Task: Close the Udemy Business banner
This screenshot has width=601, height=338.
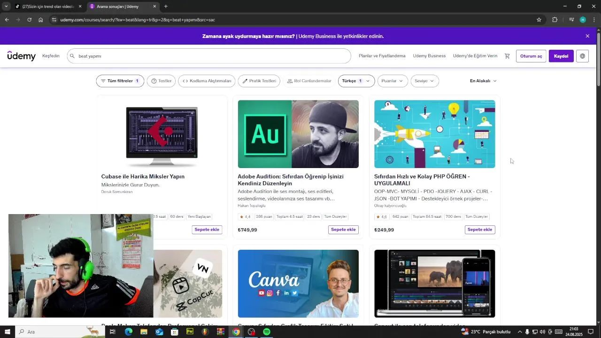Action: click(x=587, y=36)
